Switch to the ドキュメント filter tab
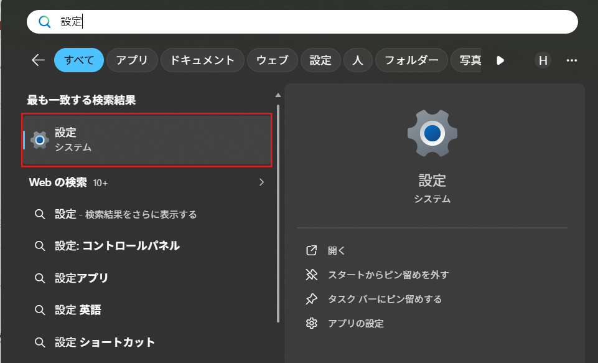This screenshot has width=598, height=363. tap(202, 60)
